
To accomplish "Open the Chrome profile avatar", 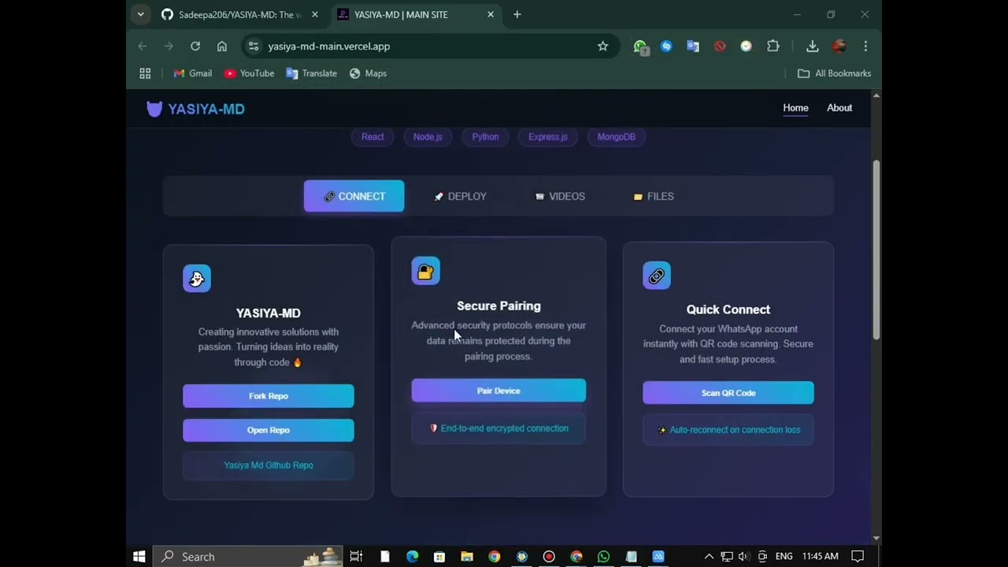I will [839, 46].
